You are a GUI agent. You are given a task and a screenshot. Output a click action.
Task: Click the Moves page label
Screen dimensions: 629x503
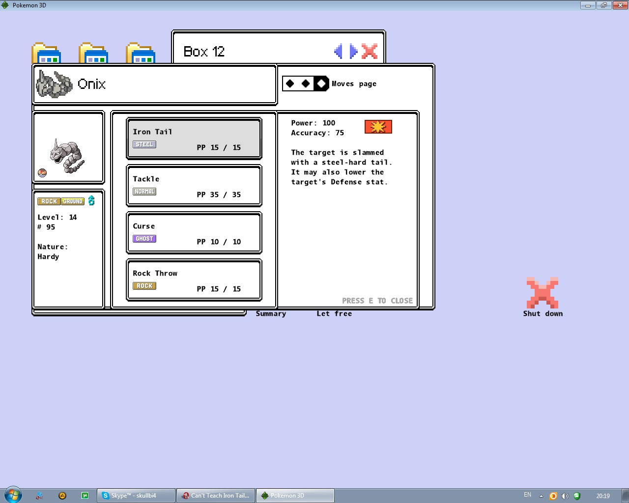tap(354, 84)
